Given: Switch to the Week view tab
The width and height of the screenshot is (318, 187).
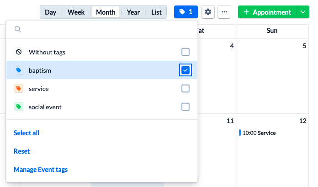Looking at the screenshot, I should tap(76, 12).
